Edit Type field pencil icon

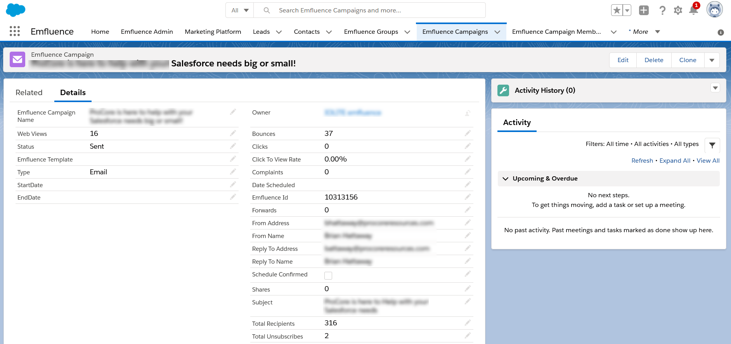[233, 172]
